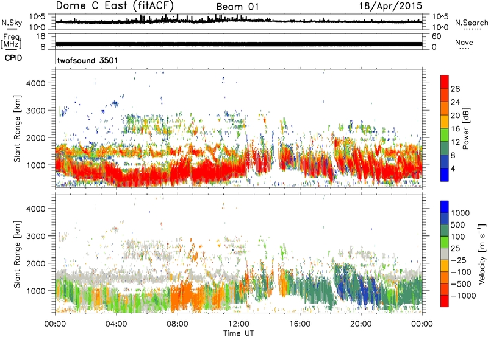The image size is (488, 337).
Task: Click the date '18/Apr/2015'
Action: click(390, 6)
